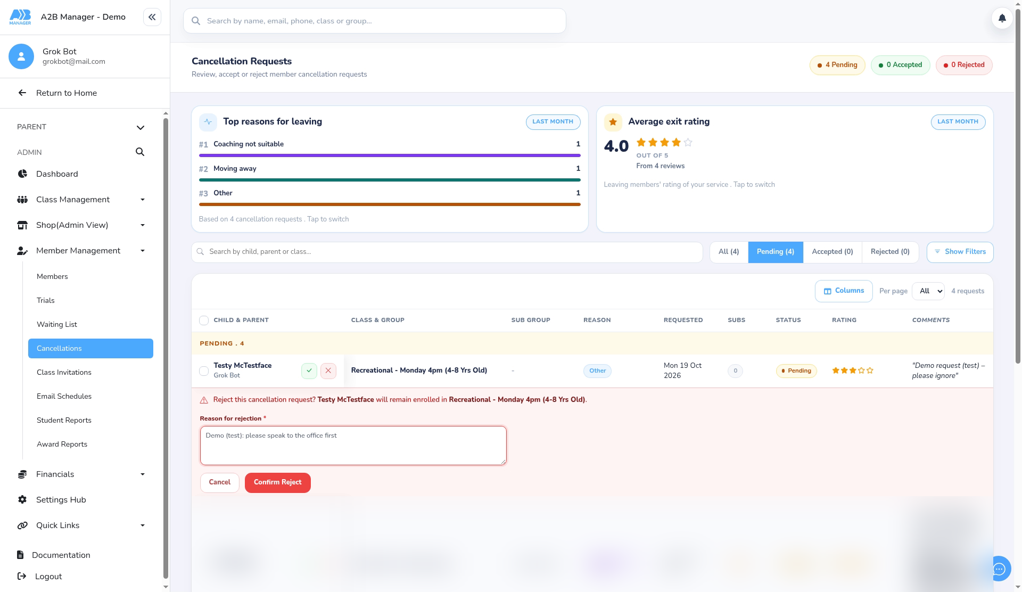Click the Settings Hub gear icon
This screenshot has height=592, width=1022.
coord(22,500)
